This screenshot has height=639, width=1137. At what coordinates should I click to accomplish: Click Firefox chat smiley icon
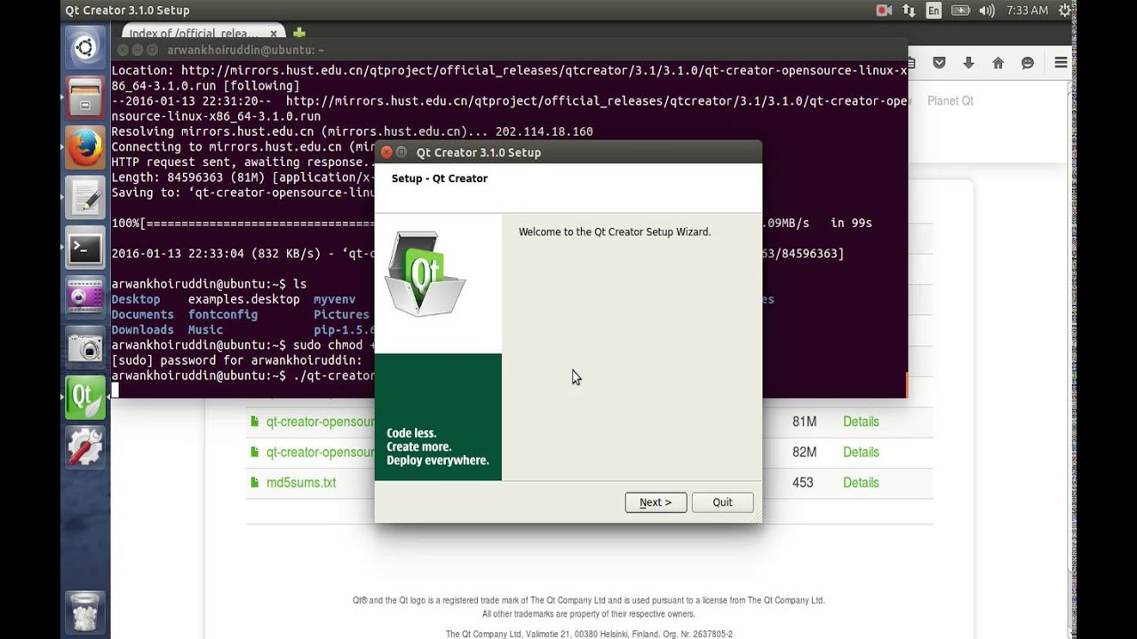click(1028, 63)
